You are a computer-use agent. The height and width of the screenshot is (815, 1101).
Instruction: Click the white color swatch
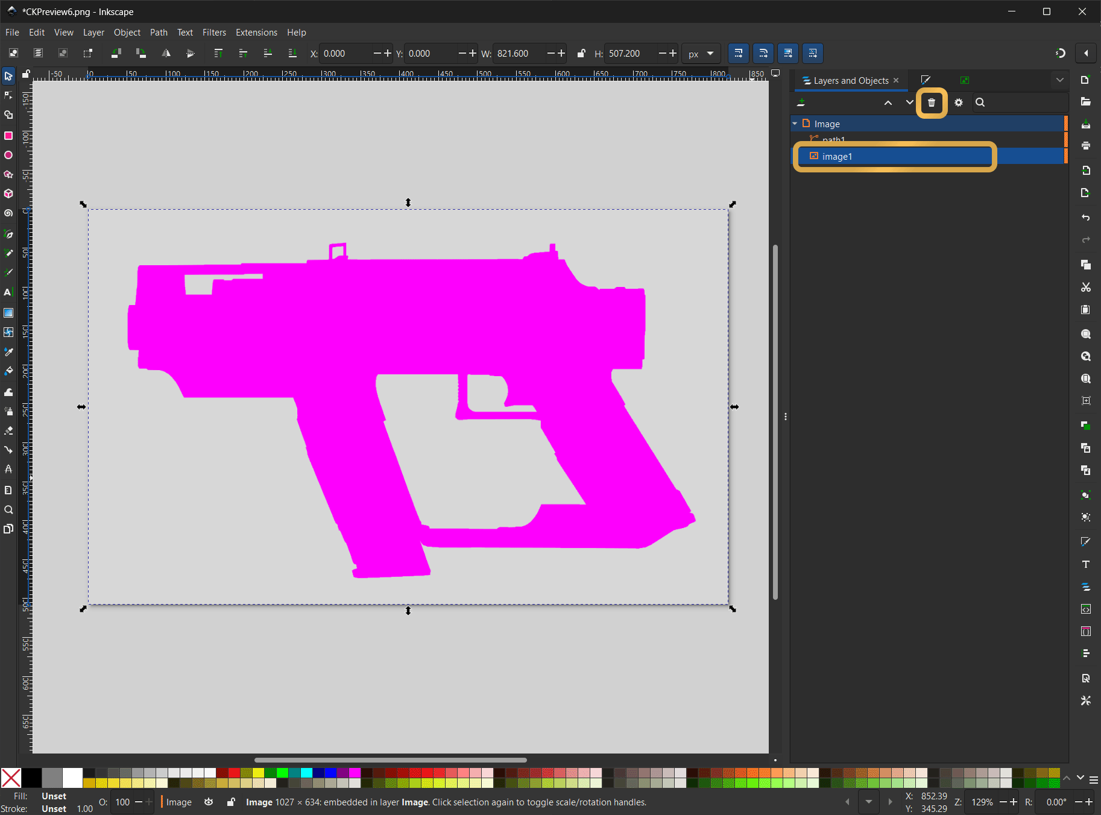click(72, 778)
